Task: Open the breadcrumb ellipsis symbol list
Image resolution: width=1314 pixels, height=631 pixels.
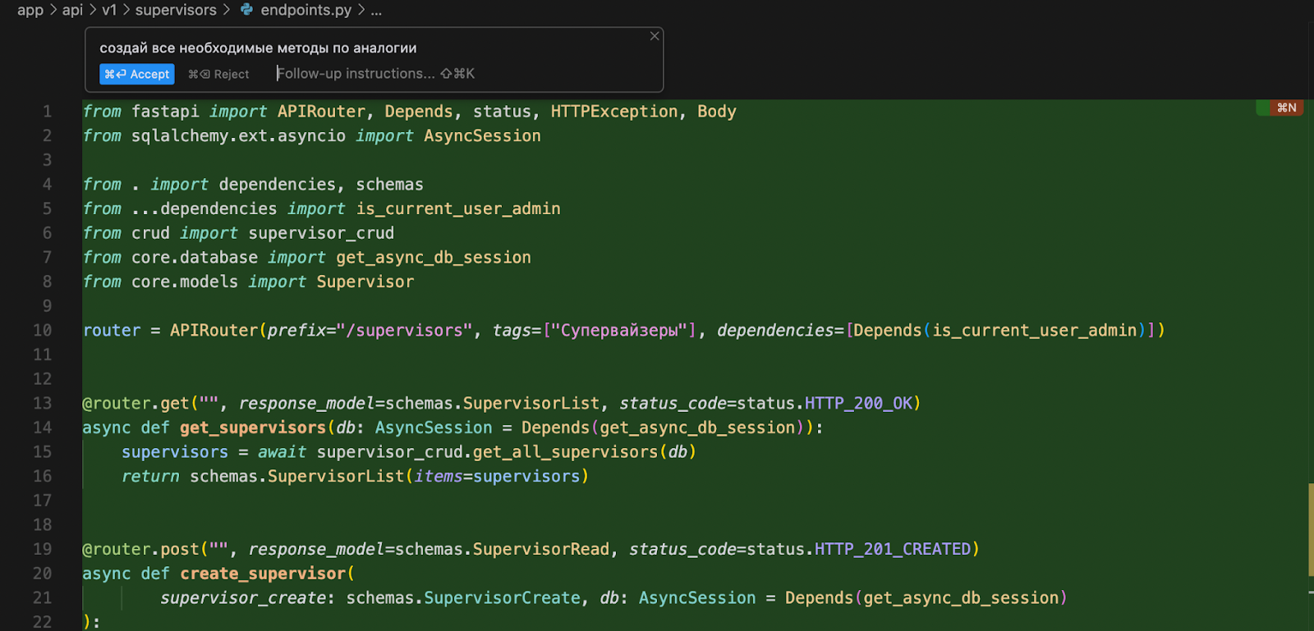Action: pos(376,10)
